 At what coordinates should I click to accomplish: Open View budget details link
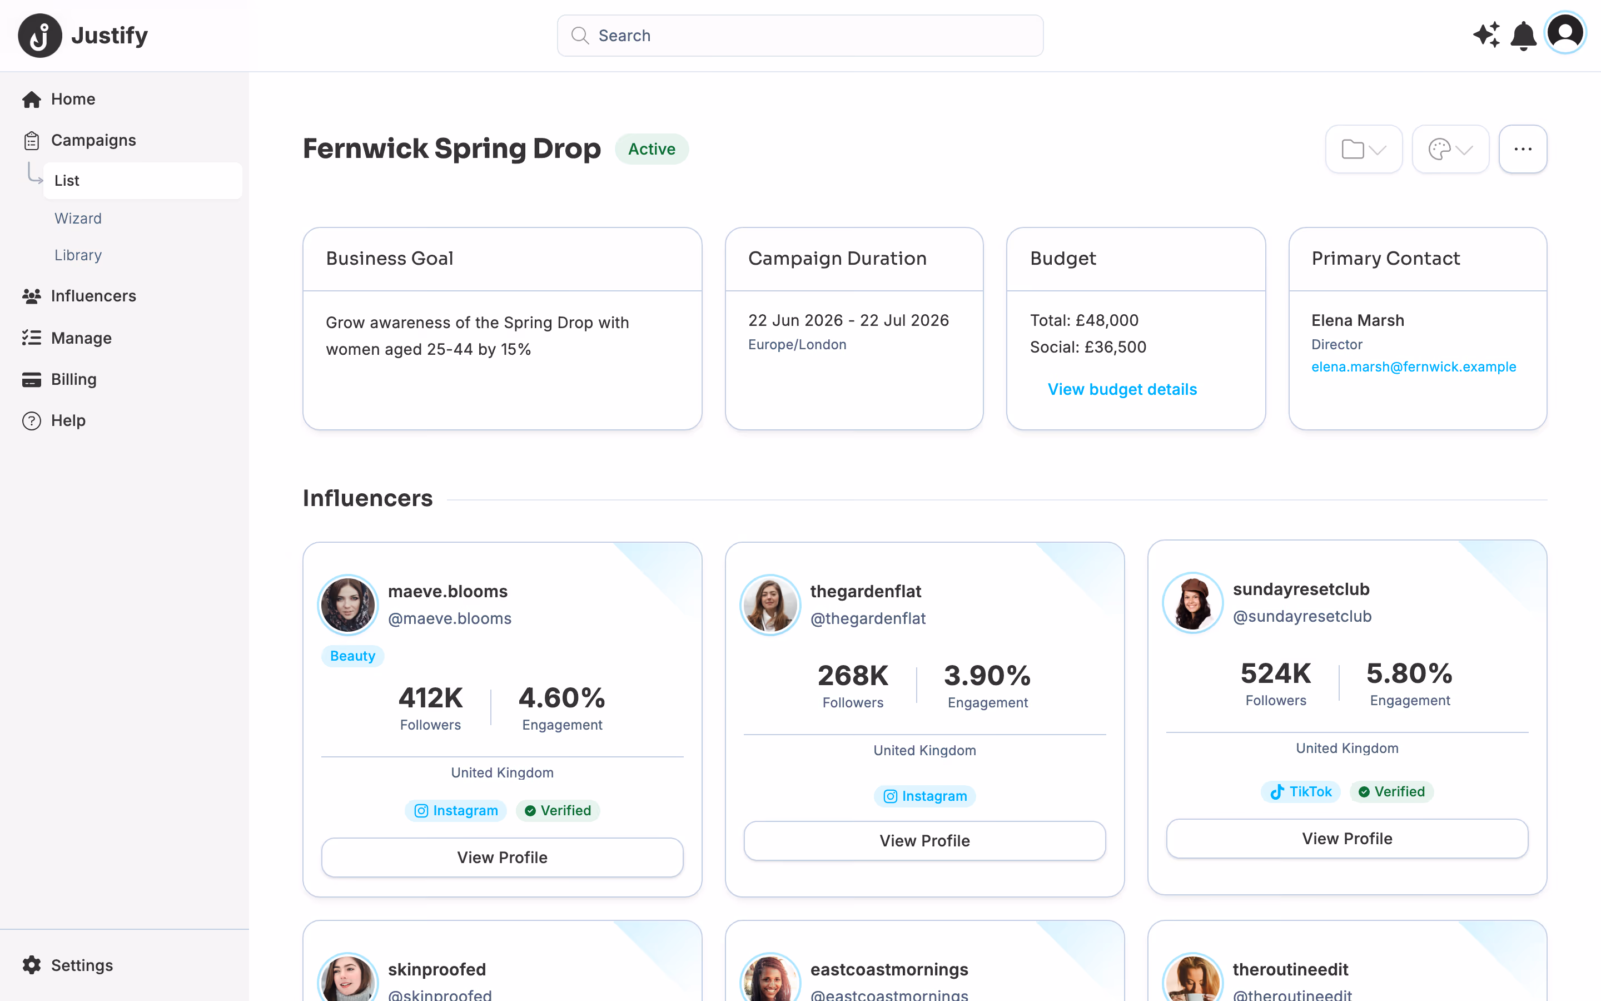click(1122, 389)
